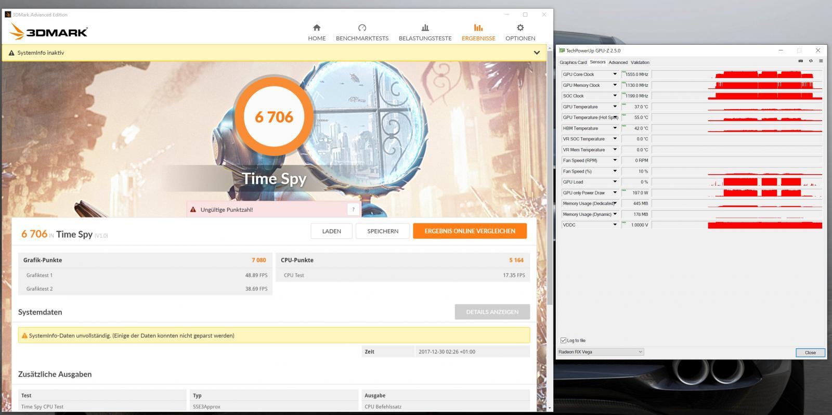
Task: Click the GPU only Power Draw 197.0 W value
Action: pyautogui.click(x=635, y=193)
